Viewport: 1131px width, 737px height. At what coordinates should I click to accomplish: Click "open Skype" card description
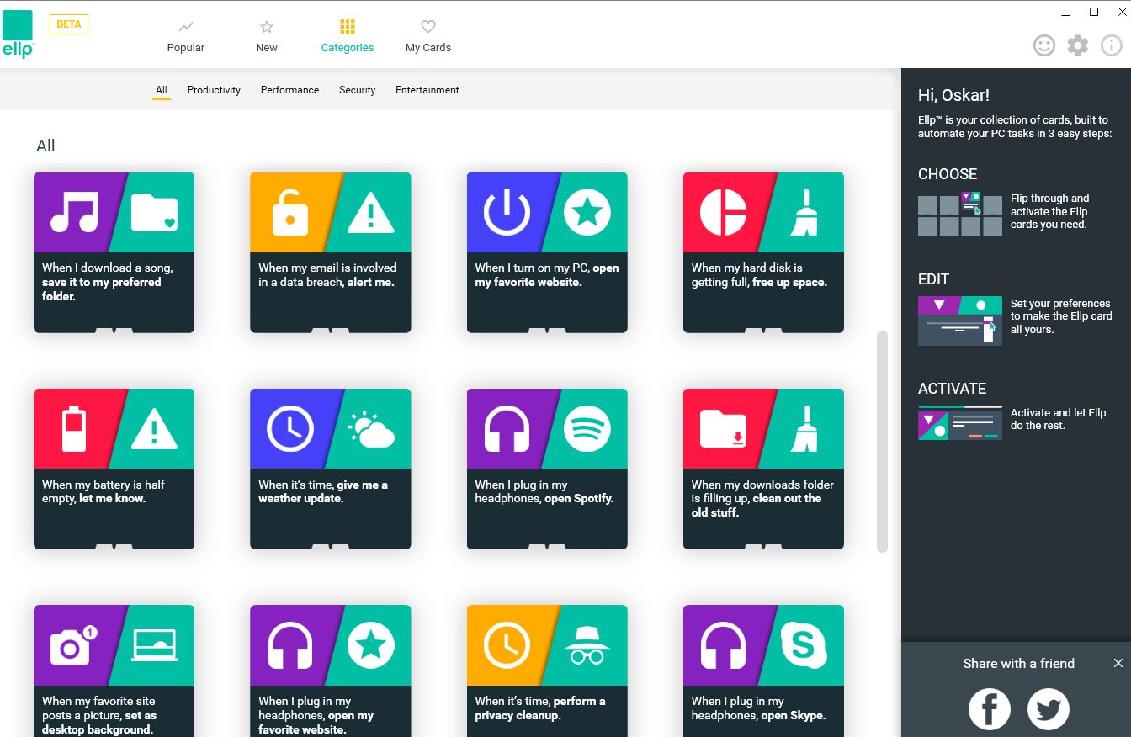point(758,708)
